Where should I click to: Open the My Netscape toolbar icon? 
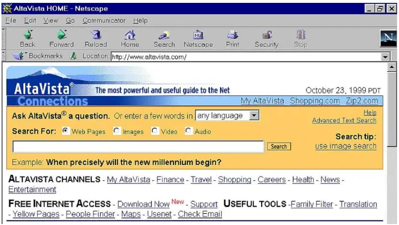tap(198, 35)
